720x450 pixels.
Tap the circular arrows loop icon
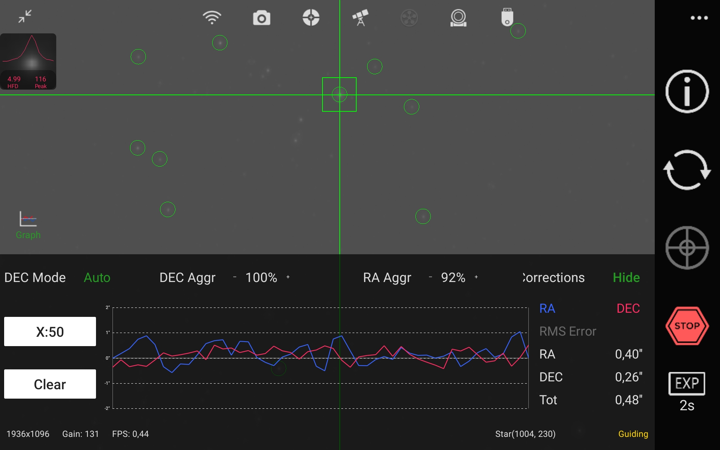687,170
